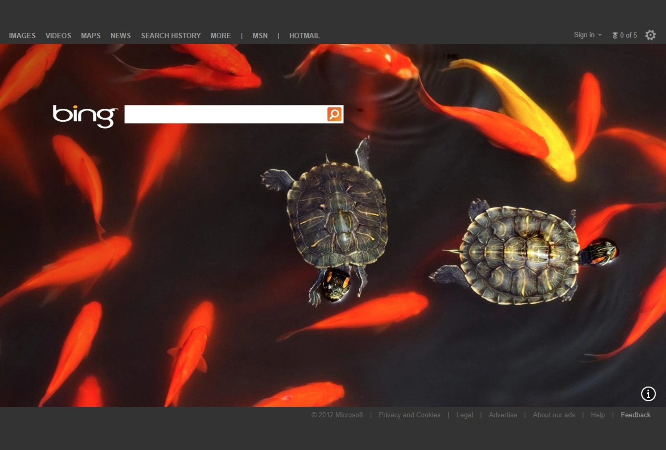This screenshot has height=450, width=666.
Task: Select NEWS in the top bar
Action: (121, 36)
